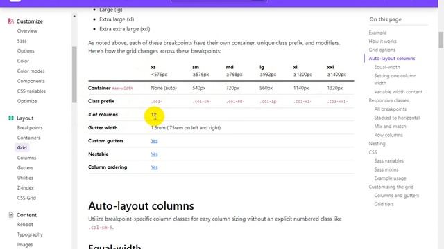Open the Overview sidebar link
Screen dimensions: 444x249
27,31
